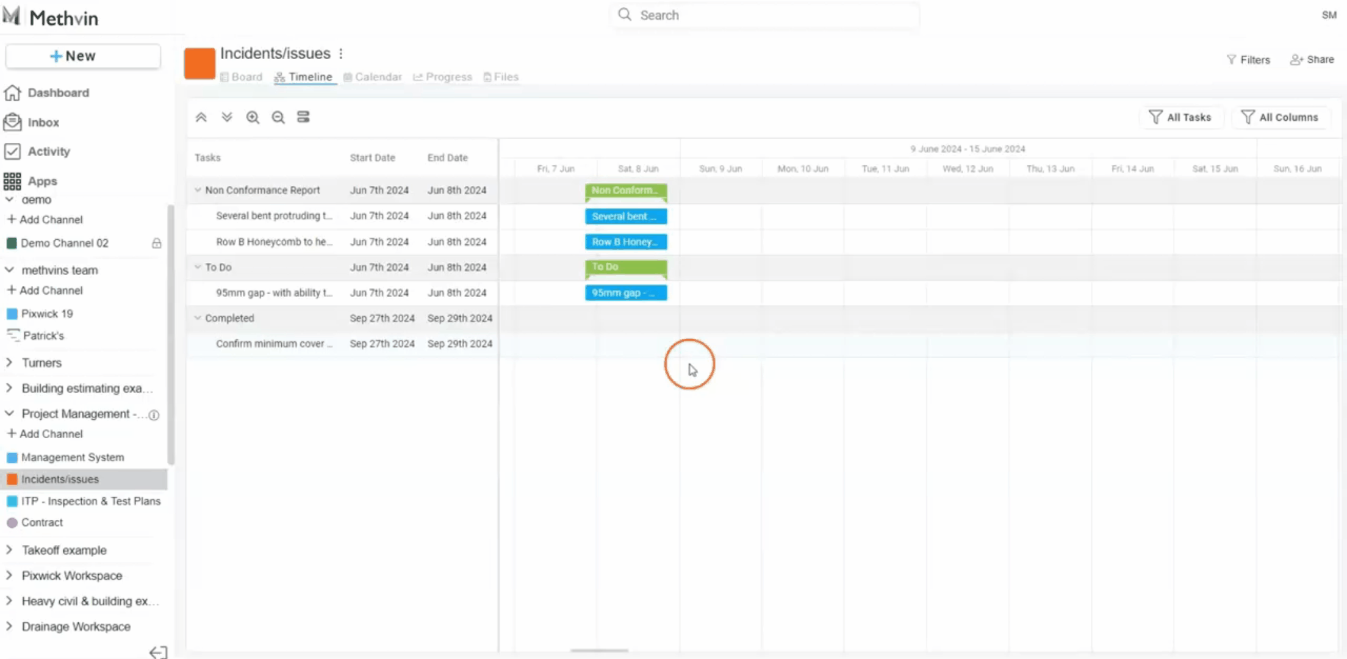Click the info icon beside Project Management
The width and height of the screenshot is (1347, 659).
point(154,415)
